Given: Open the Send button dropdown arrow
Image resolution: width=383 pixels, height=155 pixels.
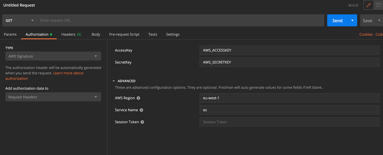Looking at the screenshot, I should tap(352, 21).
